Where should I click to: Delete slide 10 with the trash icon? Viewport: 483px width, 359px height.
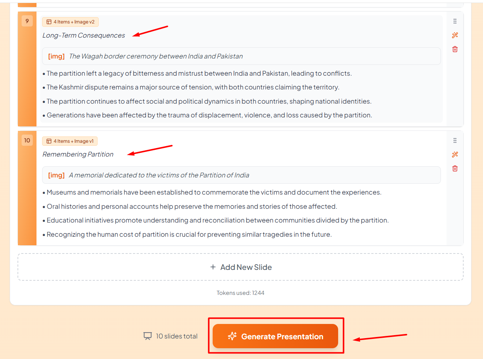(455, 169)
